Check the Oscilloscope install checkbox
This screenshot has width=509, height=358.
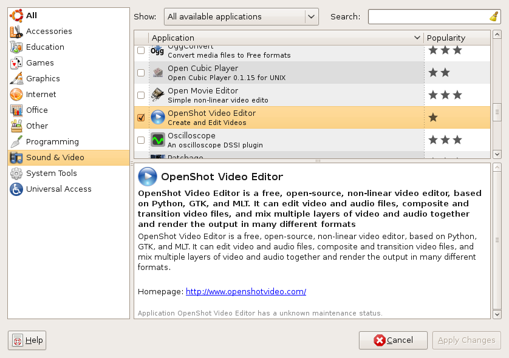pos(141,140)
